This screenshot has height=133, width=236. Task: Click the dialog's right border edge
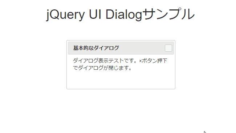pyautogui.click(x=175, y=65)
